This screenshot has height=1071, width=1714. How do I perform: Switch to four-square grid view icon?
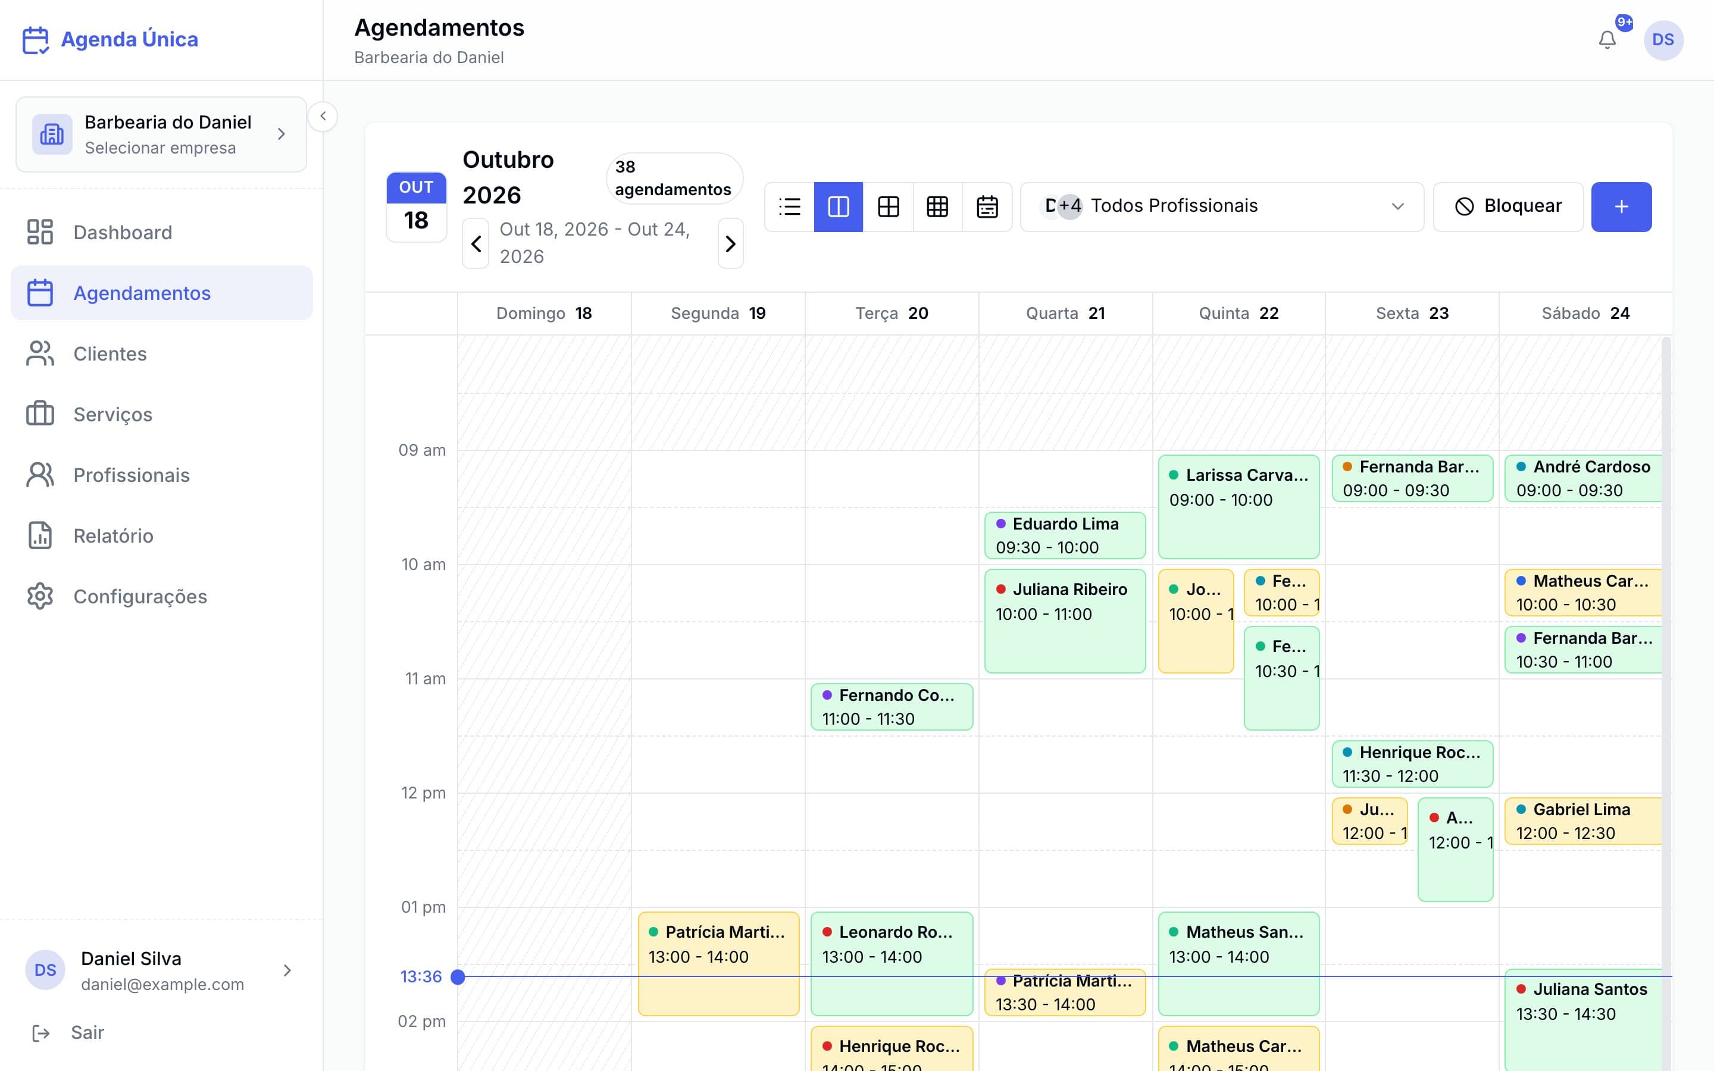pyautogui.click(x=888, y=207)
